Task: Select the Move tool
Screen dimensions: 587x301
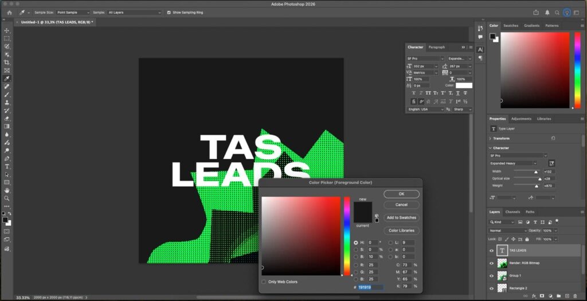Action: [7, 30]
